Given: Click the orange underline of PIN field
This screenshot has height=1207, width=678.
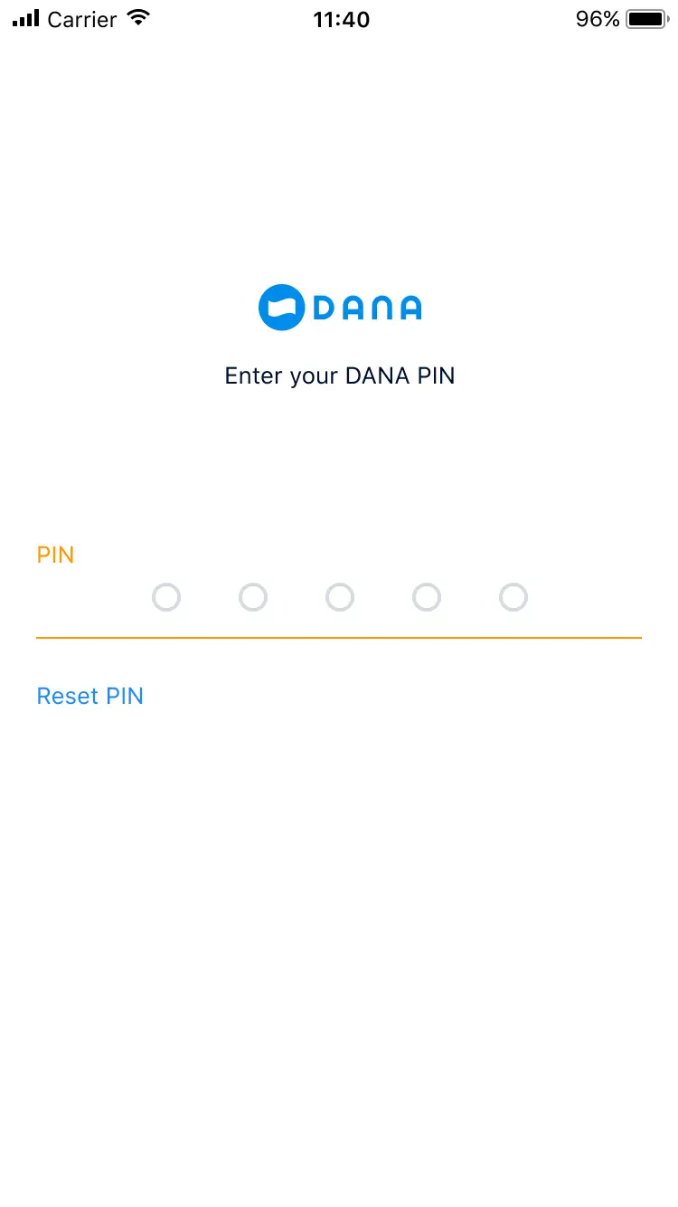Looking at the screenshot, I should pos(339,638).
